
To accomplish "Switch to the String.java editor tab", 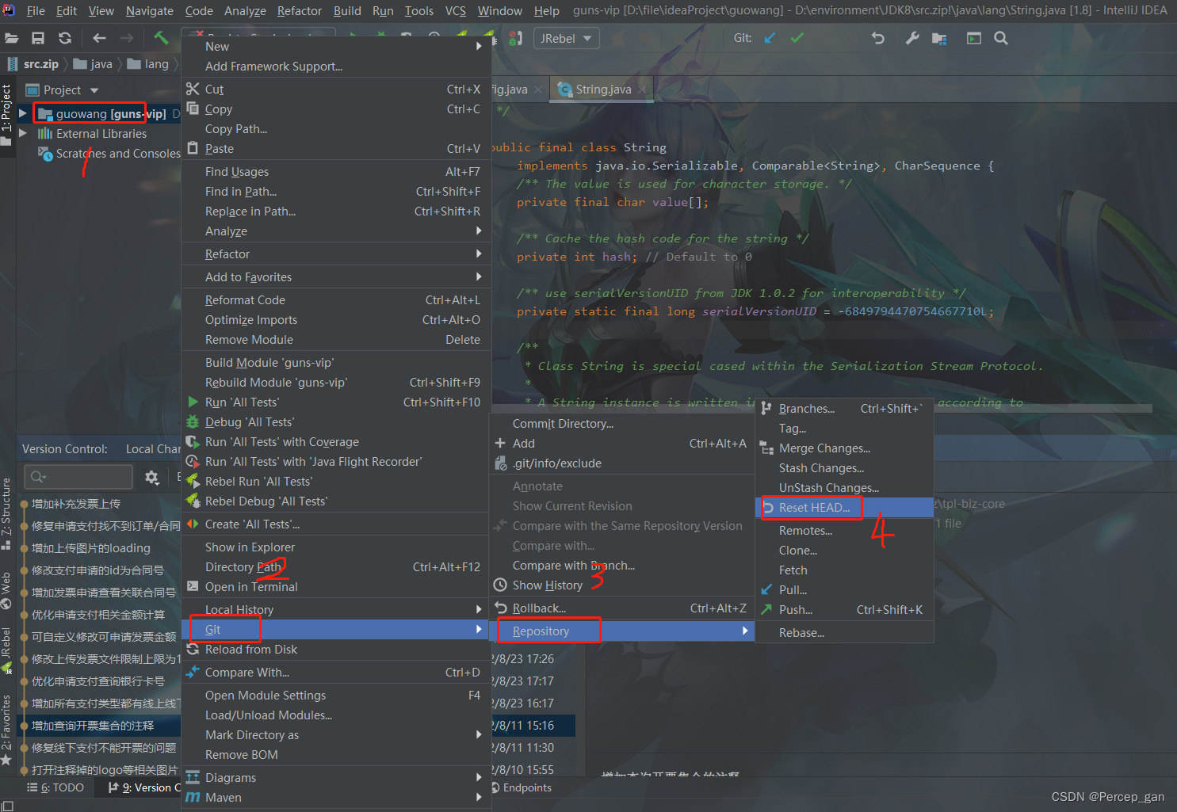I will coord(603,89).
